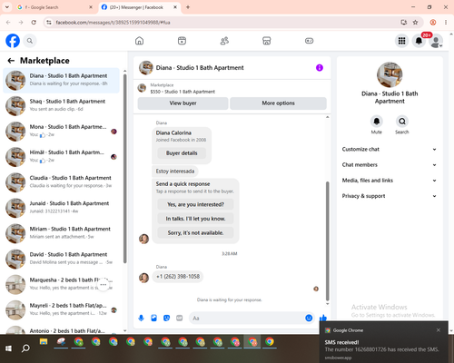Open conversation information purple icon
This screenshot has width=454, height=363.
pos(320,68)
